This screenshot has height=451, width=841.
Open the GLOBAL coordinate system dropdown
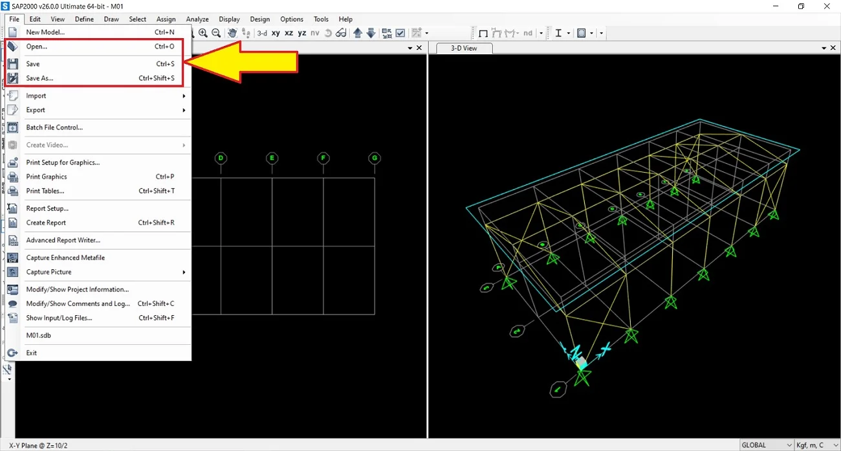[767, 445]
